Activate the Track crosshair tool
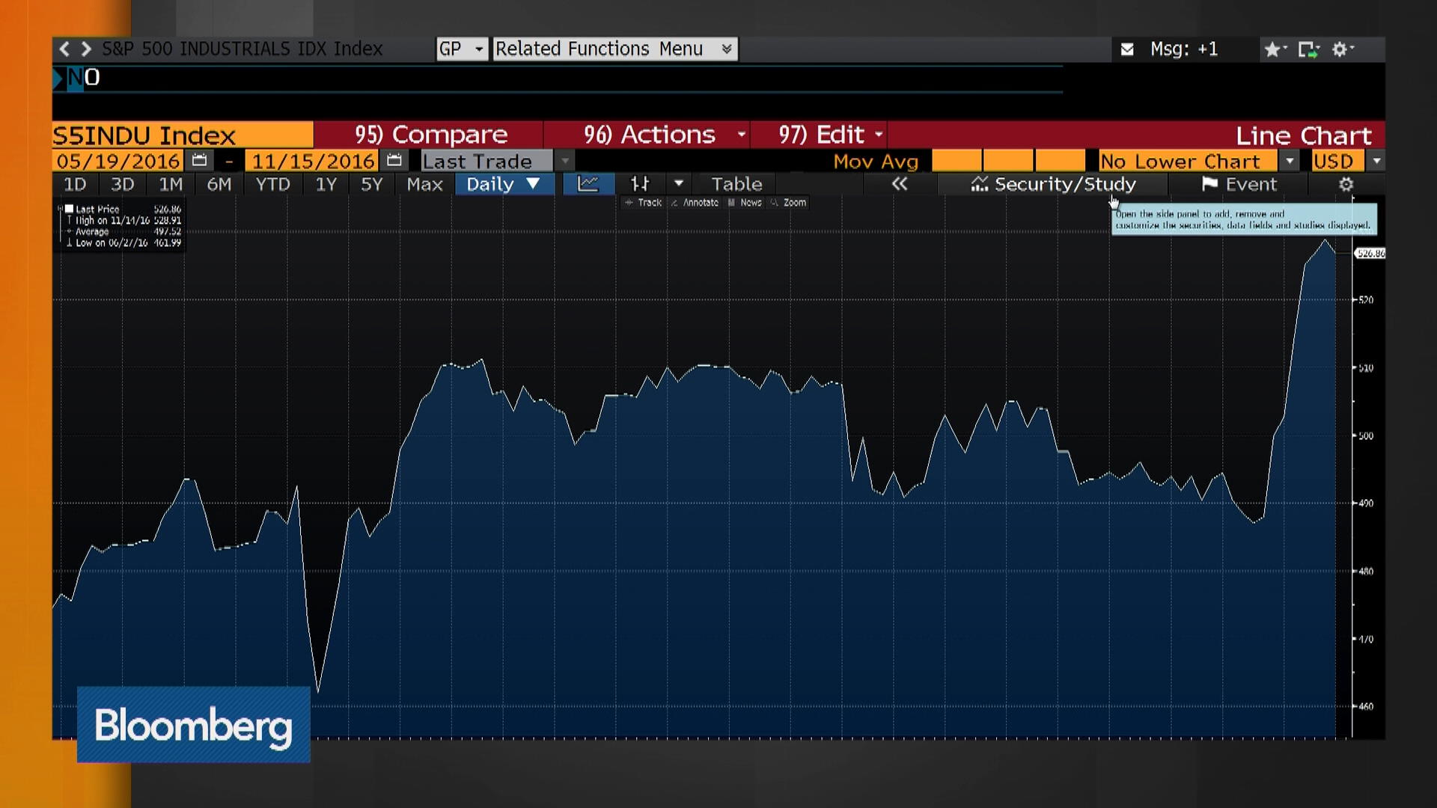 [x=643, y=203]
